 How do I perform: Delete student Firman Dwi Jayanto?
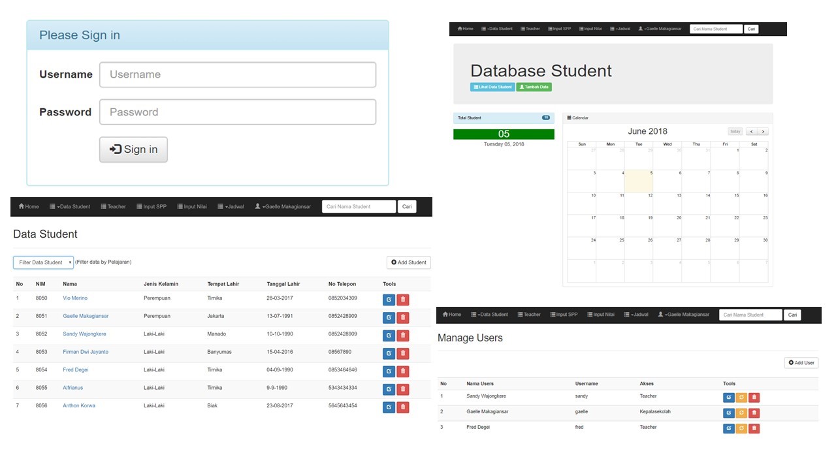pyautogui.click(x=403, y=353)
